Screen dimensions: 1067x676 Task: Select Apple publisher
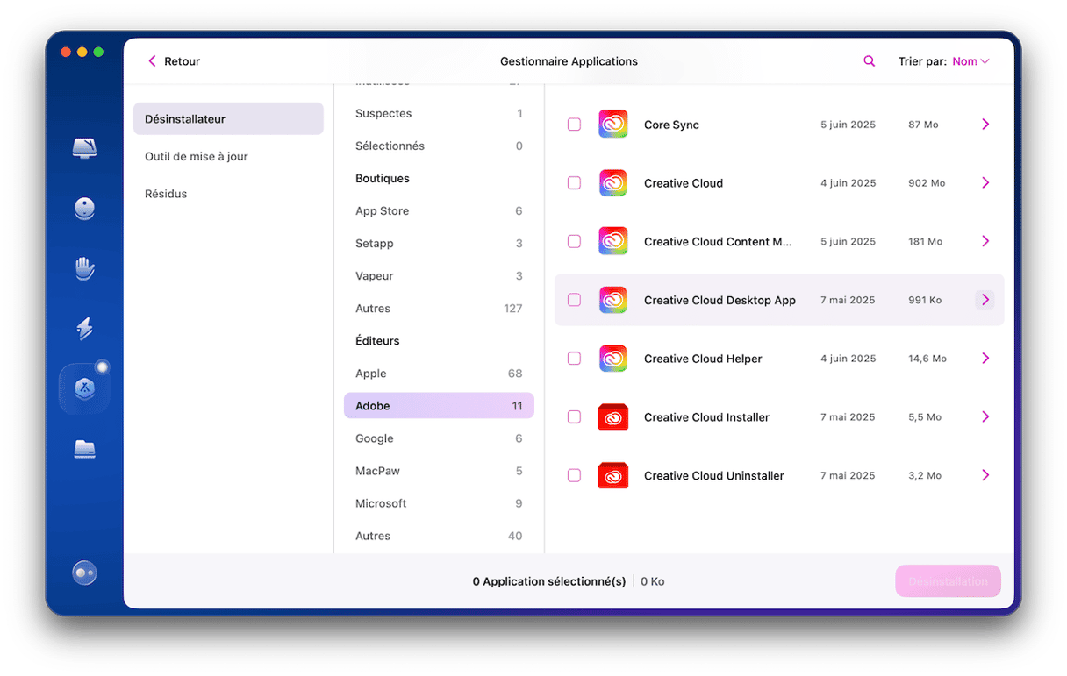pos(439,374)
